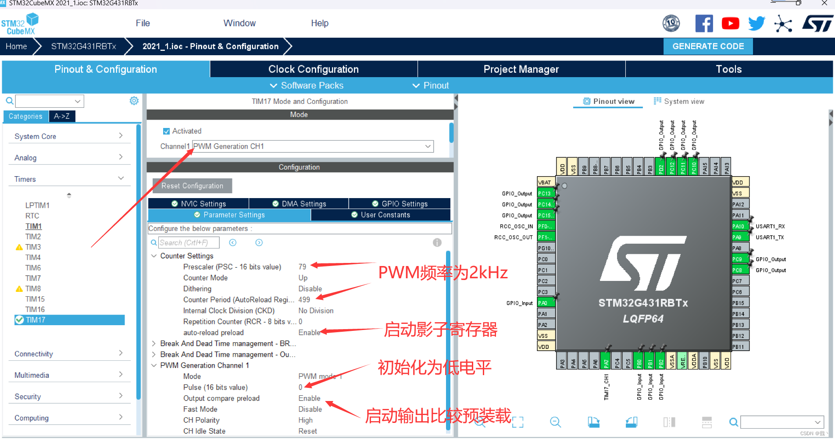Open category settings gear icon
The image size is (835, 440).
click(134, 101)
